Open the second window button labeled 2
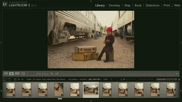 9,79
